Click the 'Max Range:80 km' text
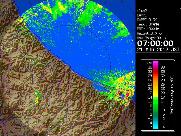 pos(152,38)
